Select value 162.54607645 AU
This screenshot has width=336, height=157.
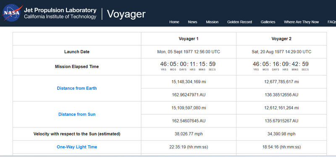coord(189,121)
